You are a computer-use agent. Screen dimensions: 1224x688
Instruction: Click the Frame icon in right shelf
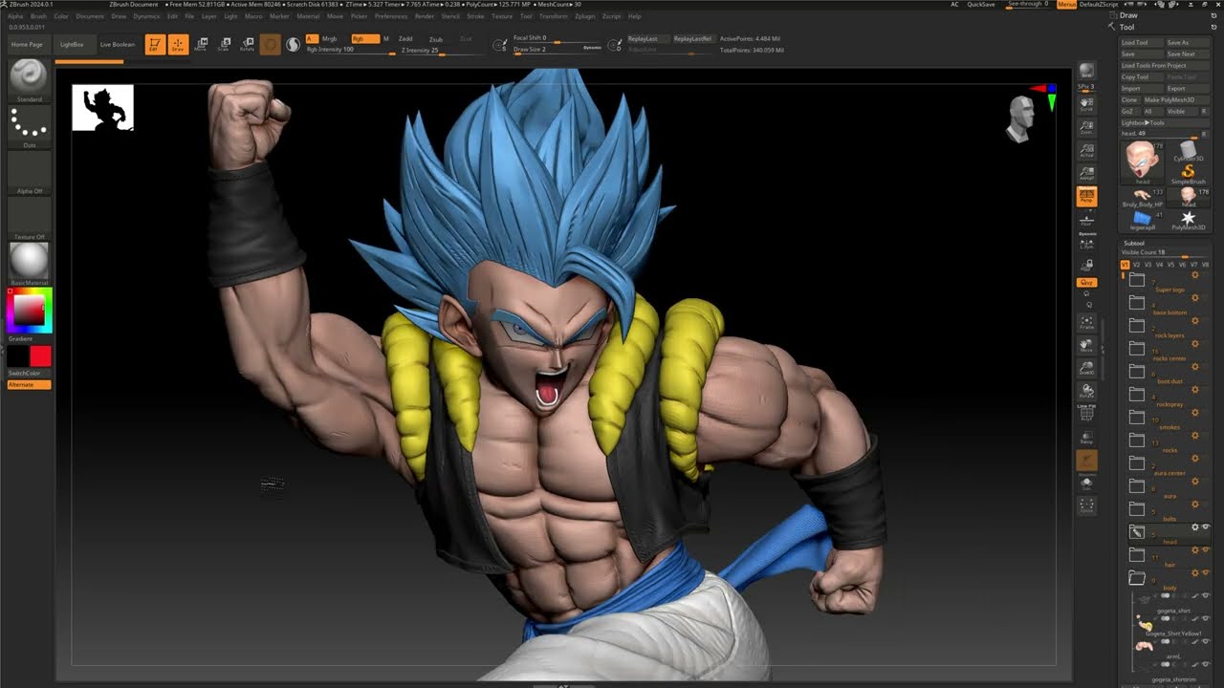1086,322
